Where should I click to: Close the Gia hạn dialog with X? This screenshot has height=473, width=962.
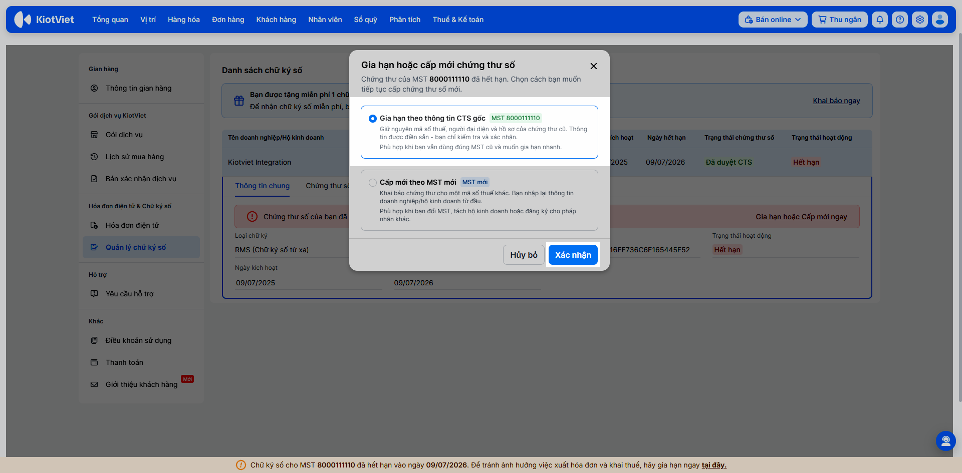[x=594, y=66]
